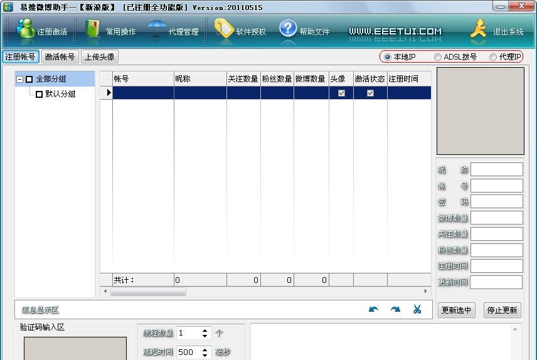The height and width of the screenshot is (360, 537).
Task: Open the 常用操作 green book icon
Action: (92, 29)
